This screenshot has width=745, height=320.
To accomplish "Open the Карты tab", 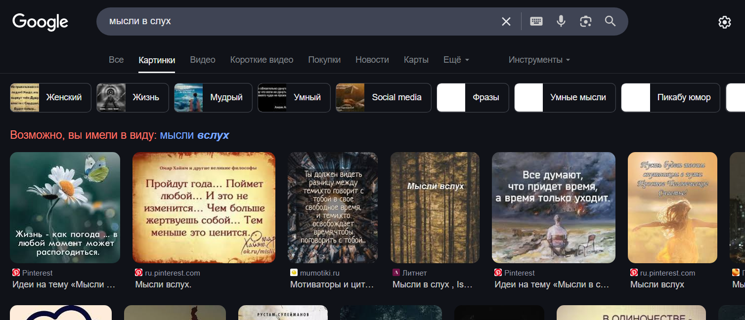I will tap(416, 60).
